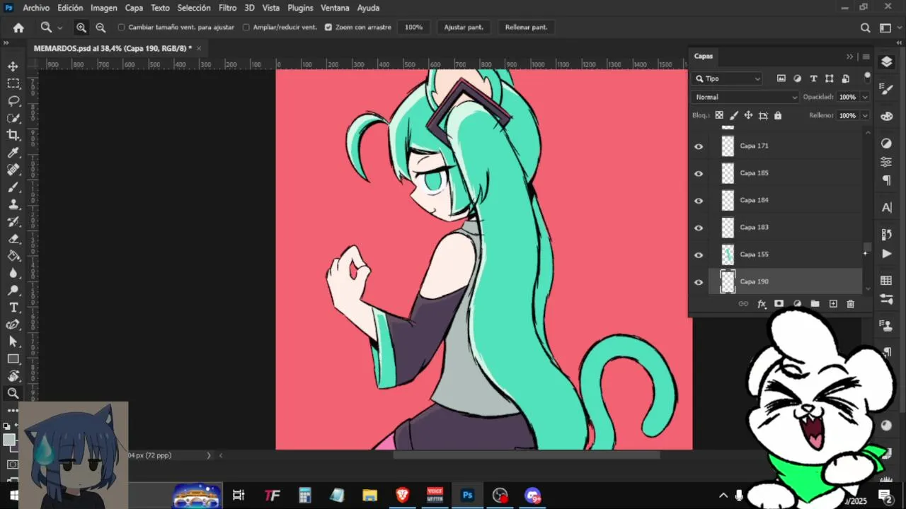Enable 'Cambiar tamaño vent. para ajustar' checkbox
The height and width of the screenshot is (509, 906).
coord(121,28)
